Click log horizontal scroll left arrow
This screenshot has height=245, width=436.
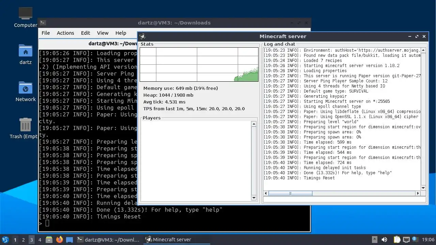coord(266,193)
